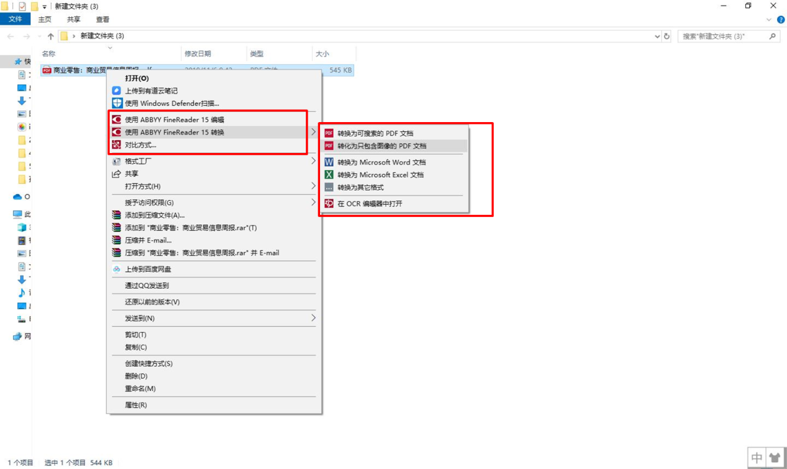Expand the 授予访问权限(G) submenu
This screenshot has height=469, width=787.
[313, 203]
